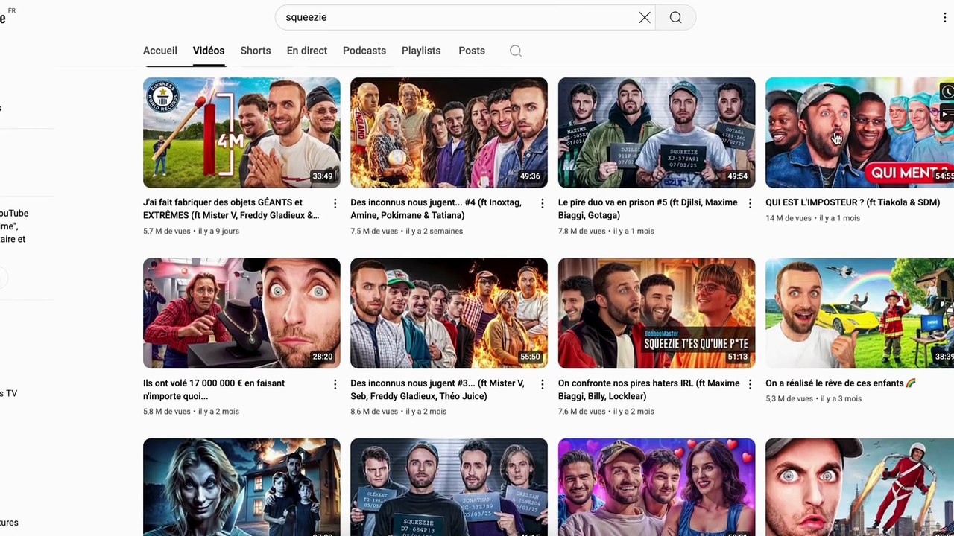Open title "Ils ont volé 17 000 000 € en faisant n'importe quoi..."

tap(214, 389)
